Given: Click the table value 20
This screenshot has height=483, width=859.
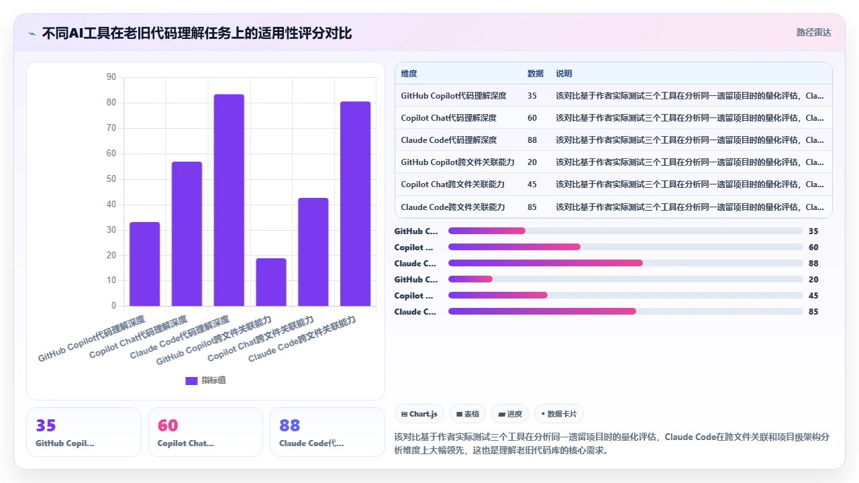Looking at the screenshot, I should [532, 162].
